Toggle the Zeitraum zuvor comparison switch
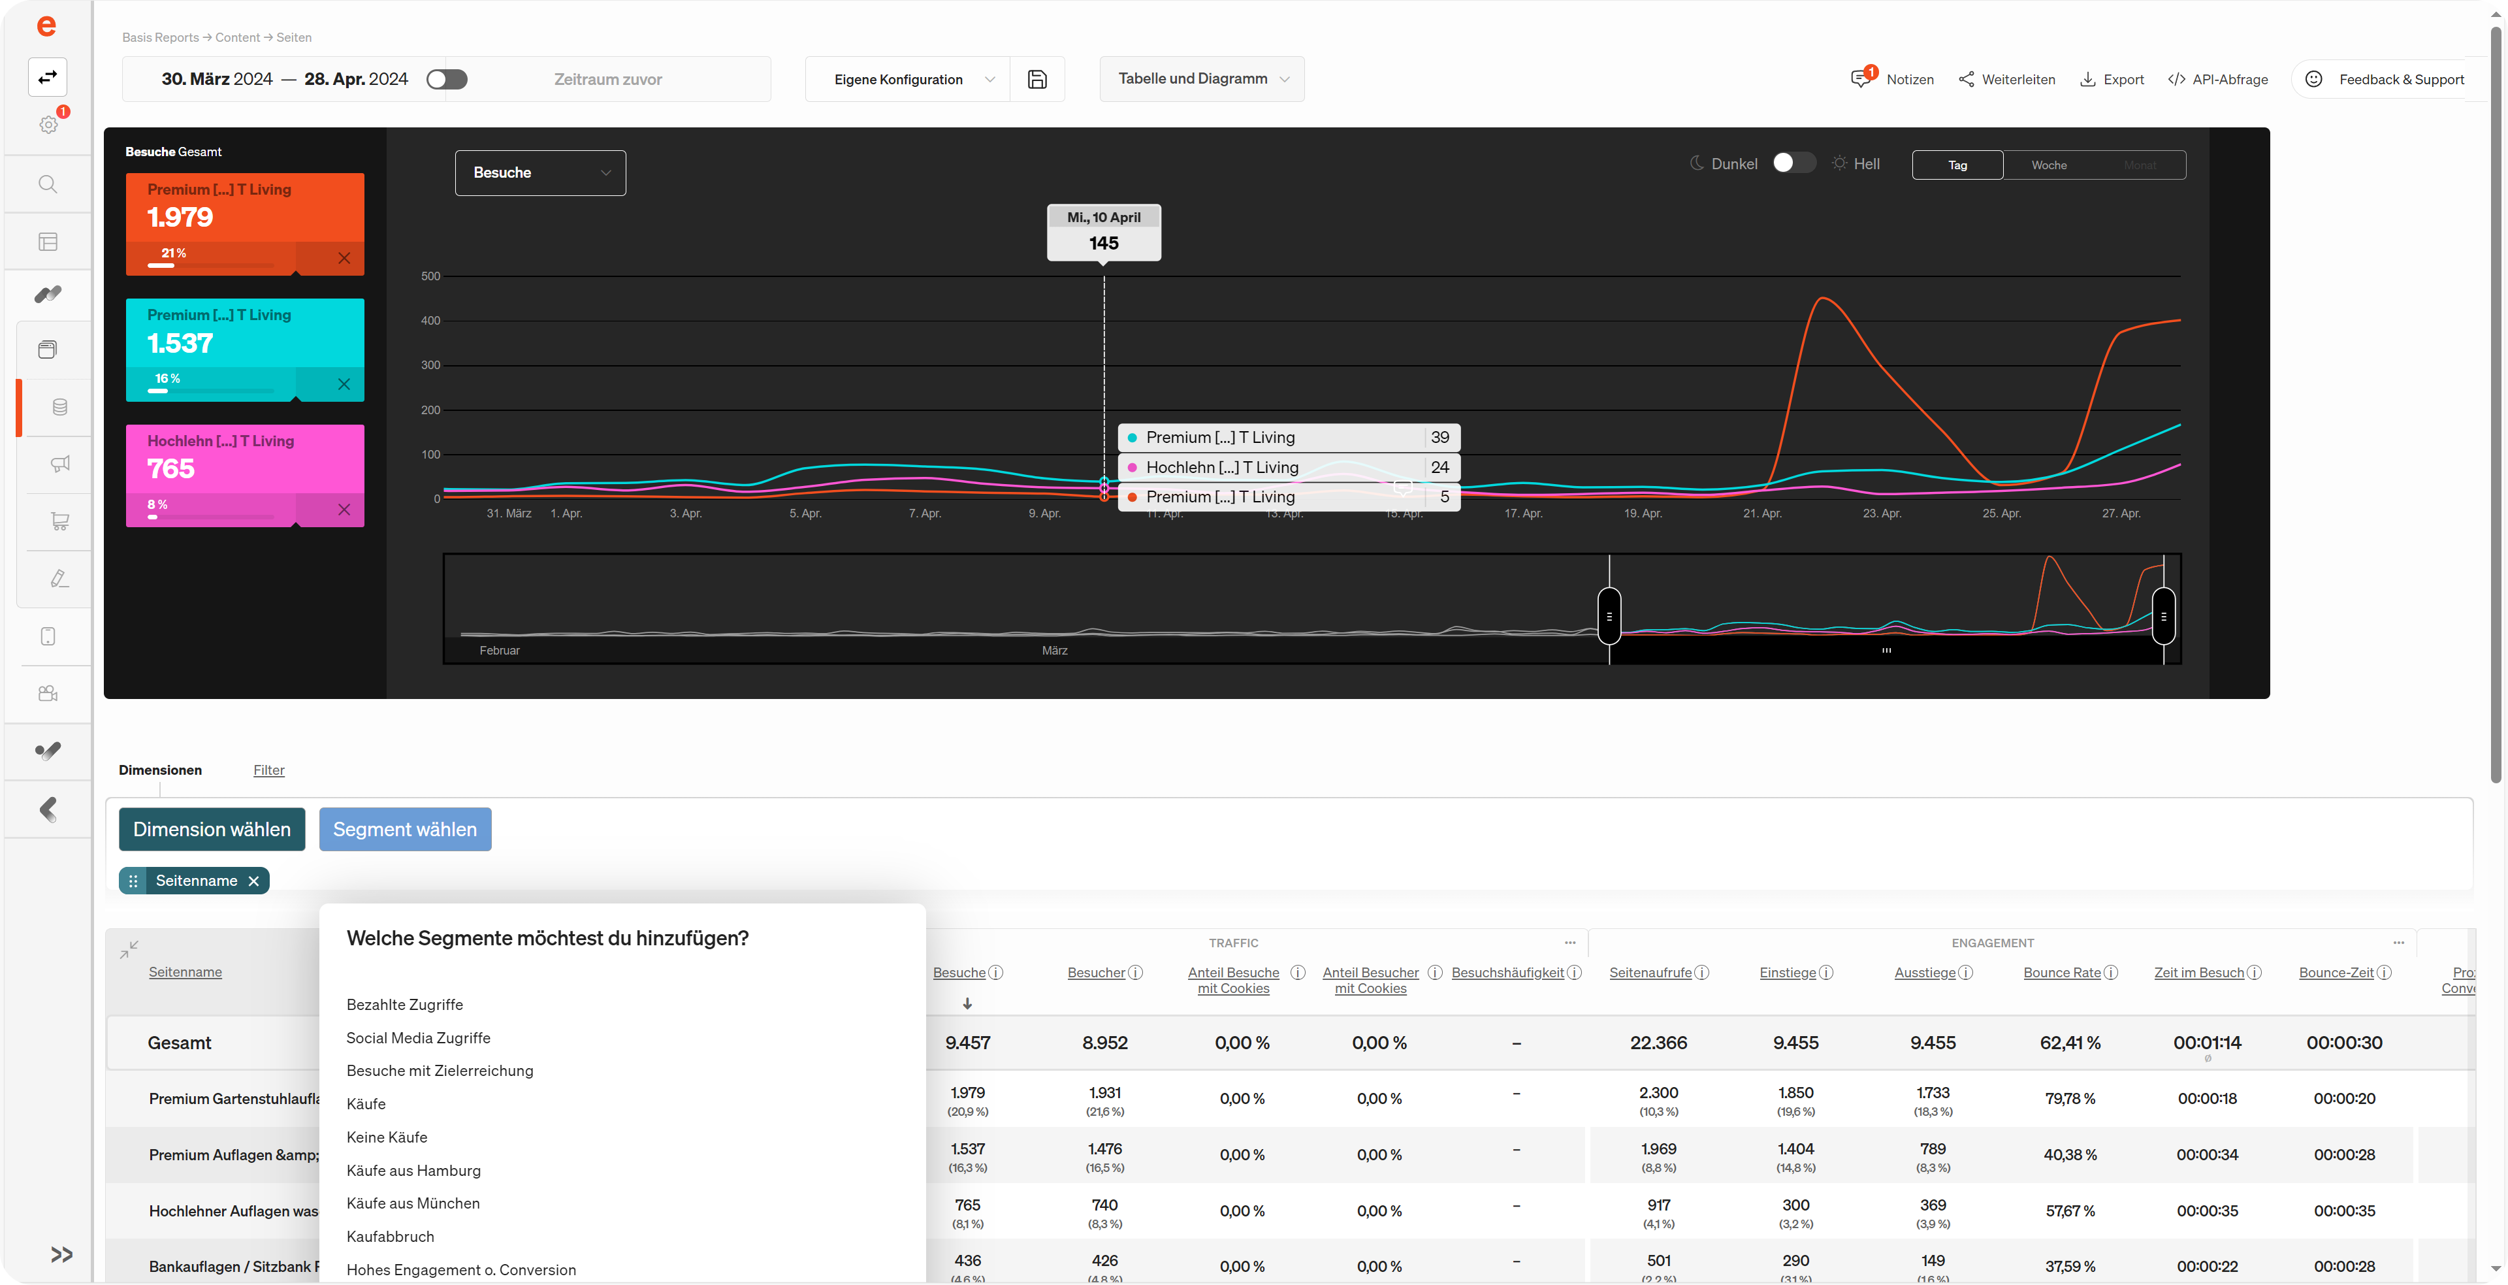2508x1285 pixels. point(447,79)
